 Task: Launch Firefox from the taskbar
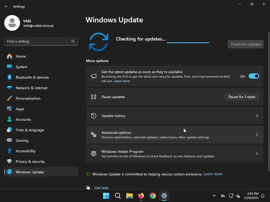(141, 196)
